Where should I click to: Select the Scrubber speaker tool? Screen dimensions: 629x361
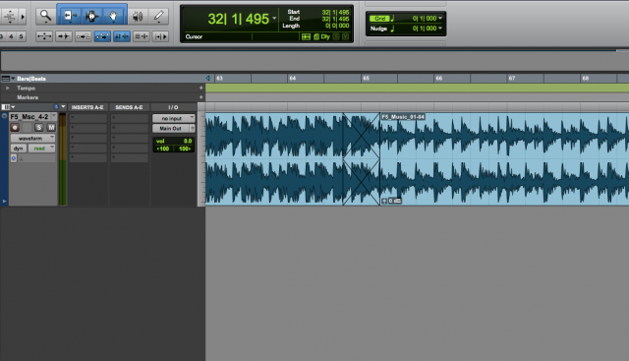(138, 17)
